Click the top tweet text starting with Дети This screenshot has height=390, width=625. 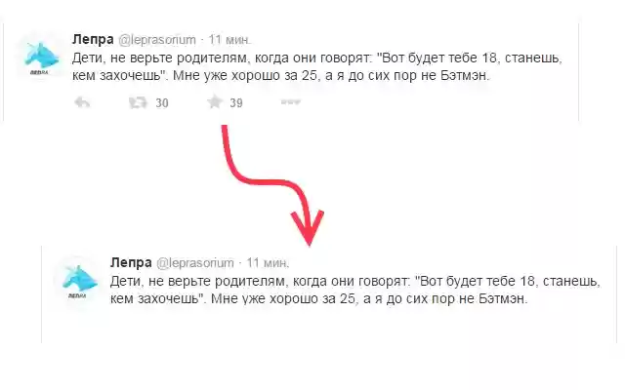[x=317, y=66]
